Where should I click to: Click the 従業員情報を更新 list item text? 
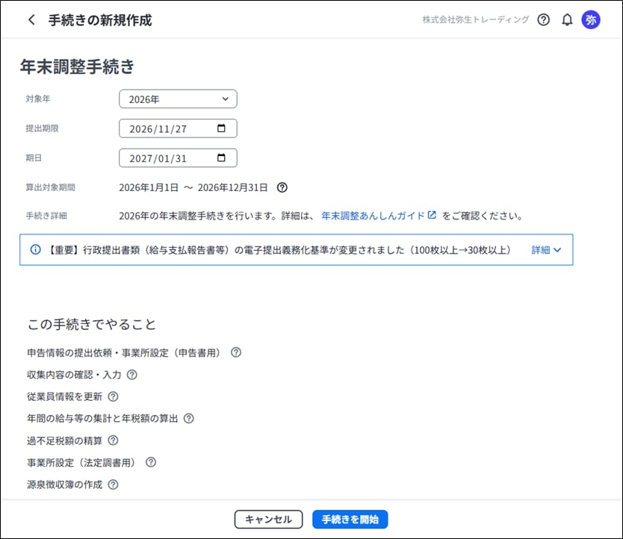(x=65, y=396)
